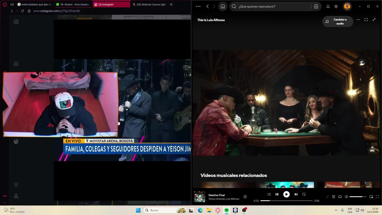Toggle shuffle playback
The width and height of the screenshot is (382, 215).
[x=269, y=194]
